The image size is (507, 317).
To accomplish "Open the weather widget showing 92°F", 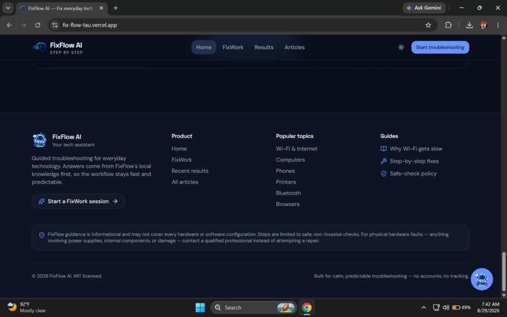I will coord(26,308).
